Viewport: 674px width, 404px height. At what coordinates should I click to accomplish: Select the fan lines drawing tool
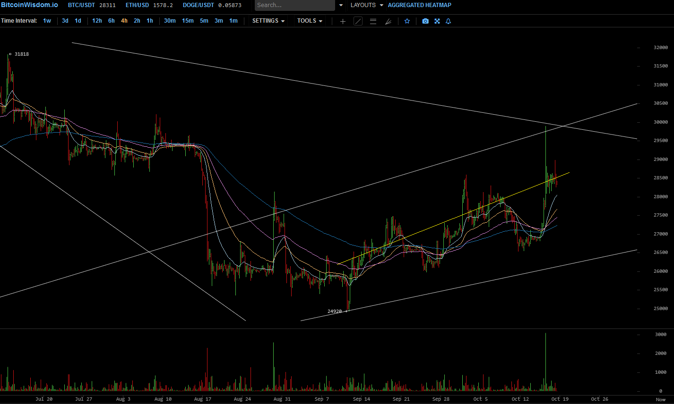click(x=388, y=21)
